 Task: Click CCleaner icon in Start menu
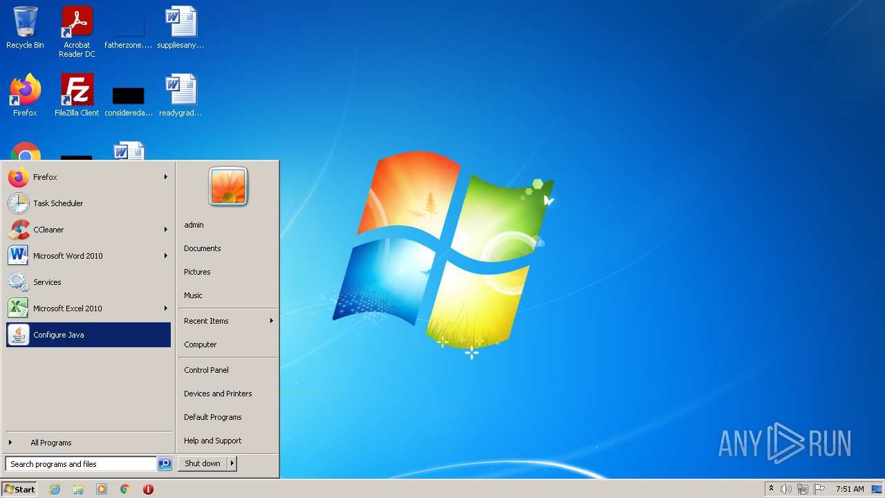click(19, 230)
